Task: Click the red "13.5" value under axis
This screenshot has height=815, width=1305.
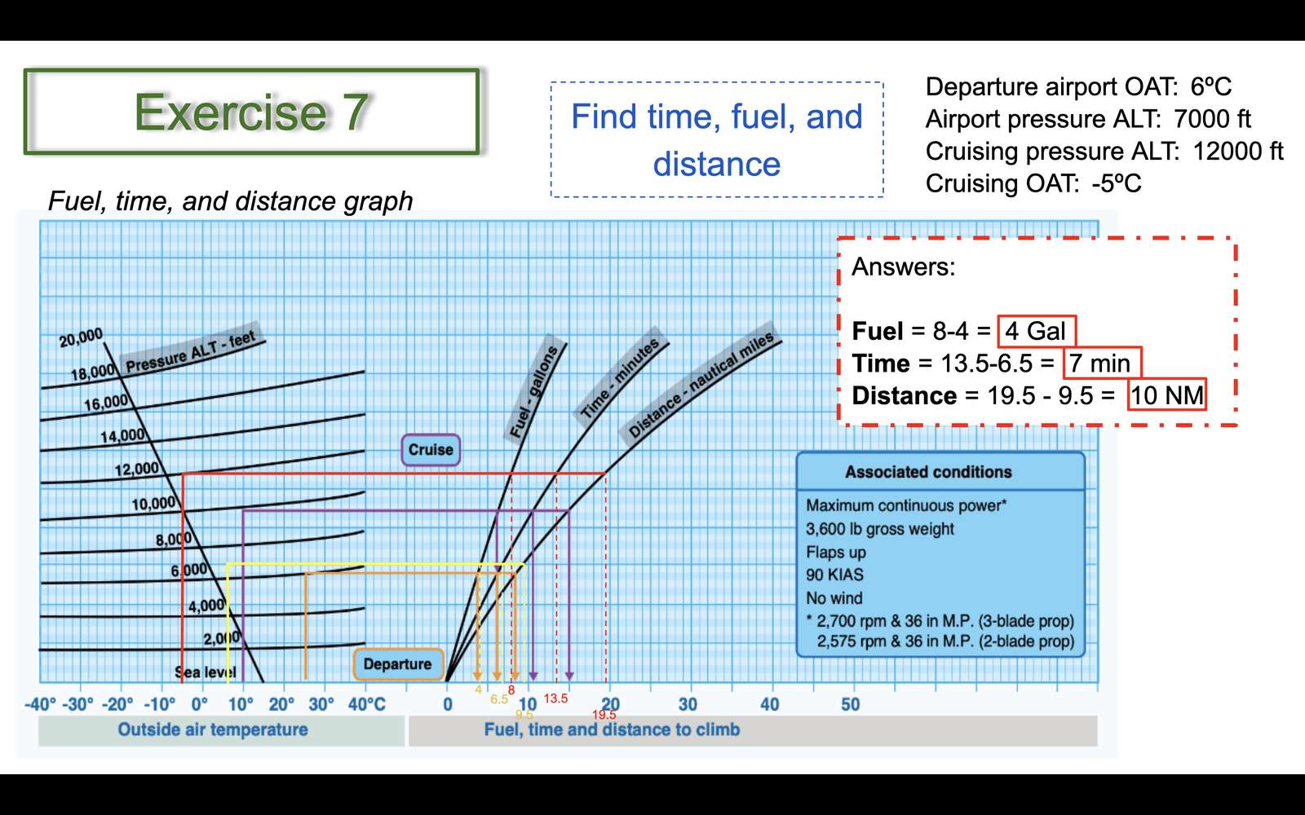Action: pos(555,698)
